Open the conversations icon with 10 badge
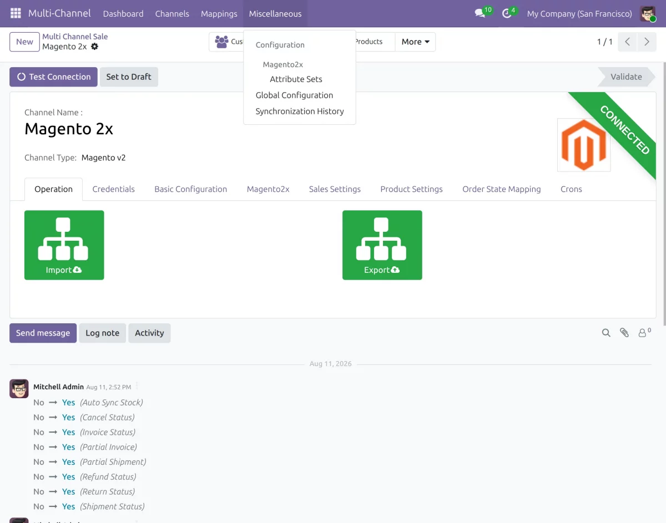666x523 pixels. (480, 13)
